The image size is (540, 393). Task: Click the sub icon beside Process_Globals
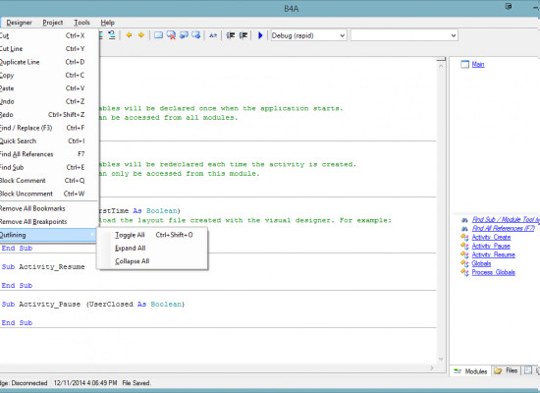[x=464, y=272]
